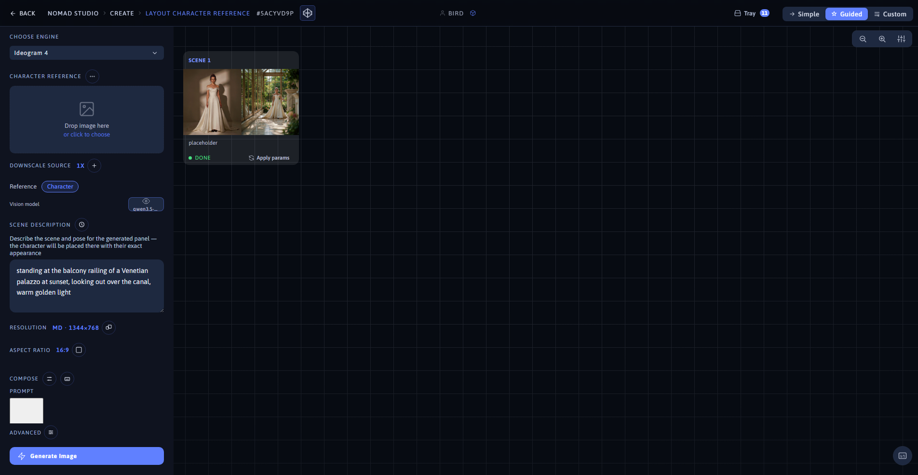Open the bottom-right panel icon
Image resolution: width=918 pixels, height=475 pixels.
[x=903, y=456]
